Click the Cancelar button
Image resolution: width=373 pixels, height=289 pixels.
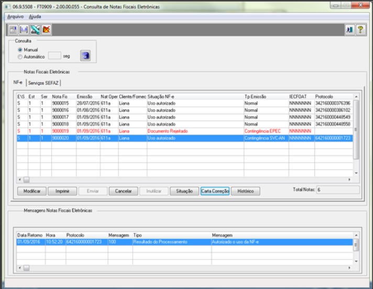[123, 191]
